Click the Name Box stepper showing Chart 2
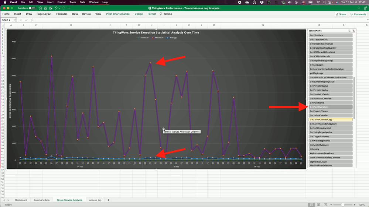This screenshot has width=369, height=207. coord(15,20)
